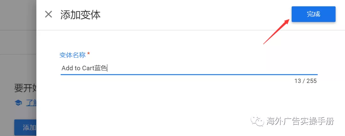
Task: Open the 了解 link behind the dialog
Action: (x=31, y=103)
